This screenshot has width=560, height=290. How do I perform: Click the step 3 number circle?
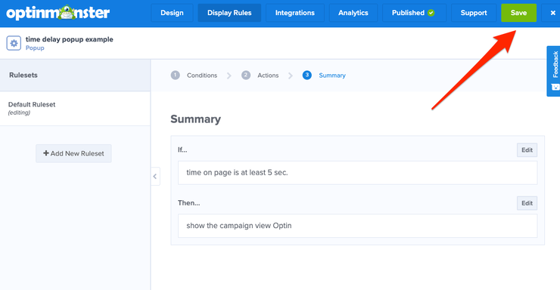pyautogui.click(x=306, y=76)
